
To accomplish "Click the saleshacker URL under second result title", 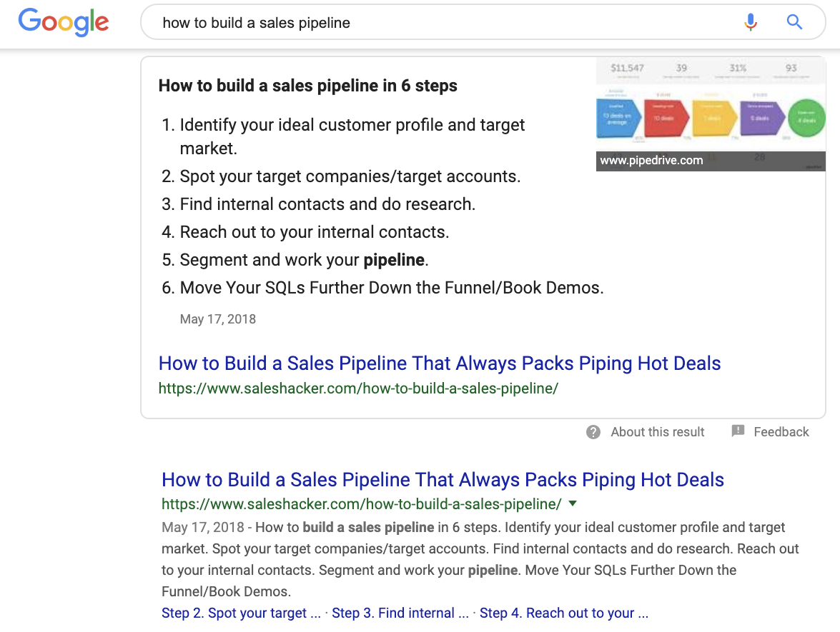I will [x=361, y=504].
